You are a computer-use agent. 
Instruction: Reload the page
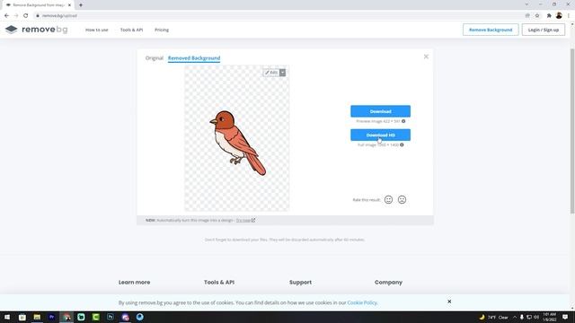26,16
